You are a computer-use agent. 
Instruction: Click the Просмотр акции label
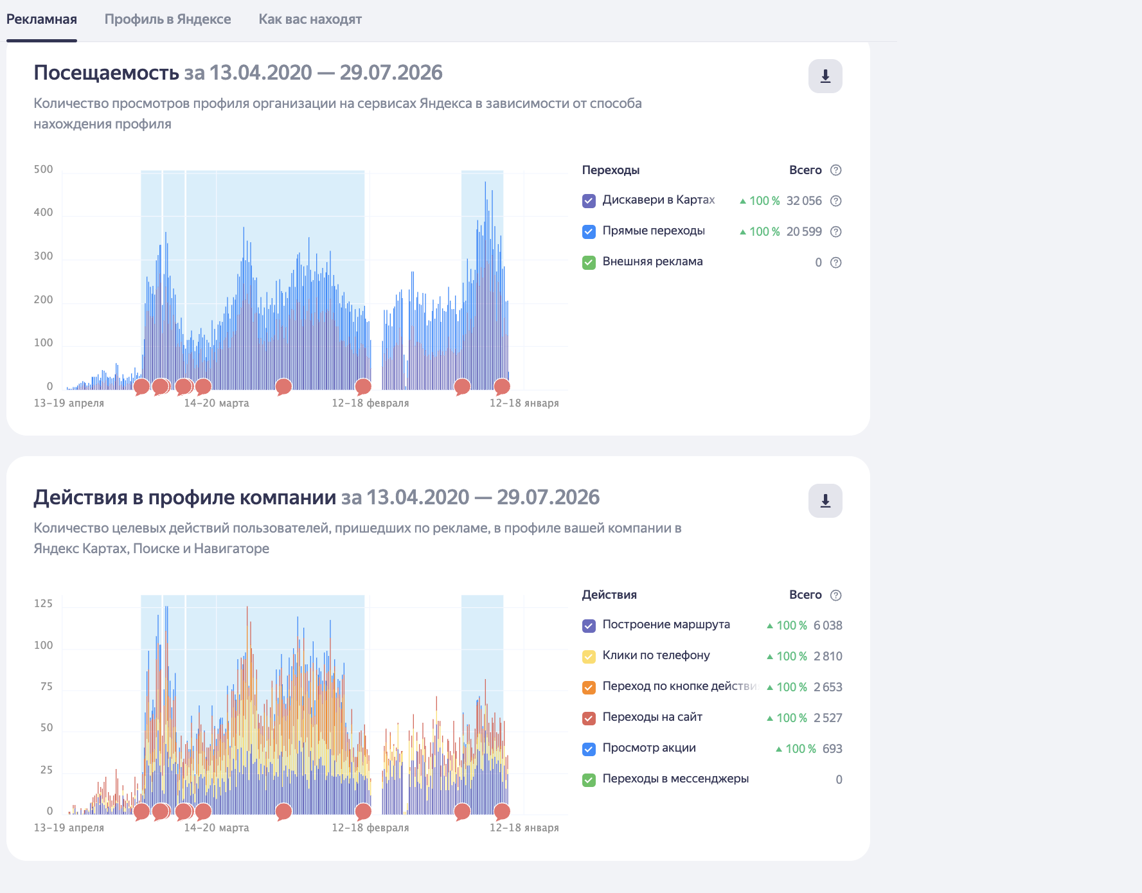tap(649, 748)
